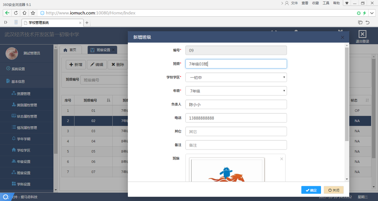Open a new browser tab with plus
Screen dimensions: 378x201
point(87,23)
